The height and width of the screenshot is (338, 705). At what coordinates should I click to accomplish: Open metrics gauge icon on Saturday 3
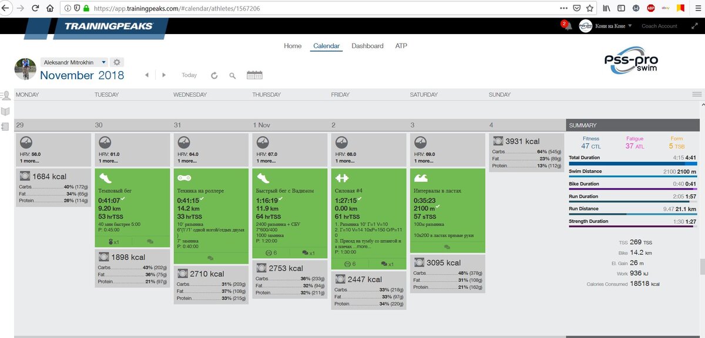(419, 143)
